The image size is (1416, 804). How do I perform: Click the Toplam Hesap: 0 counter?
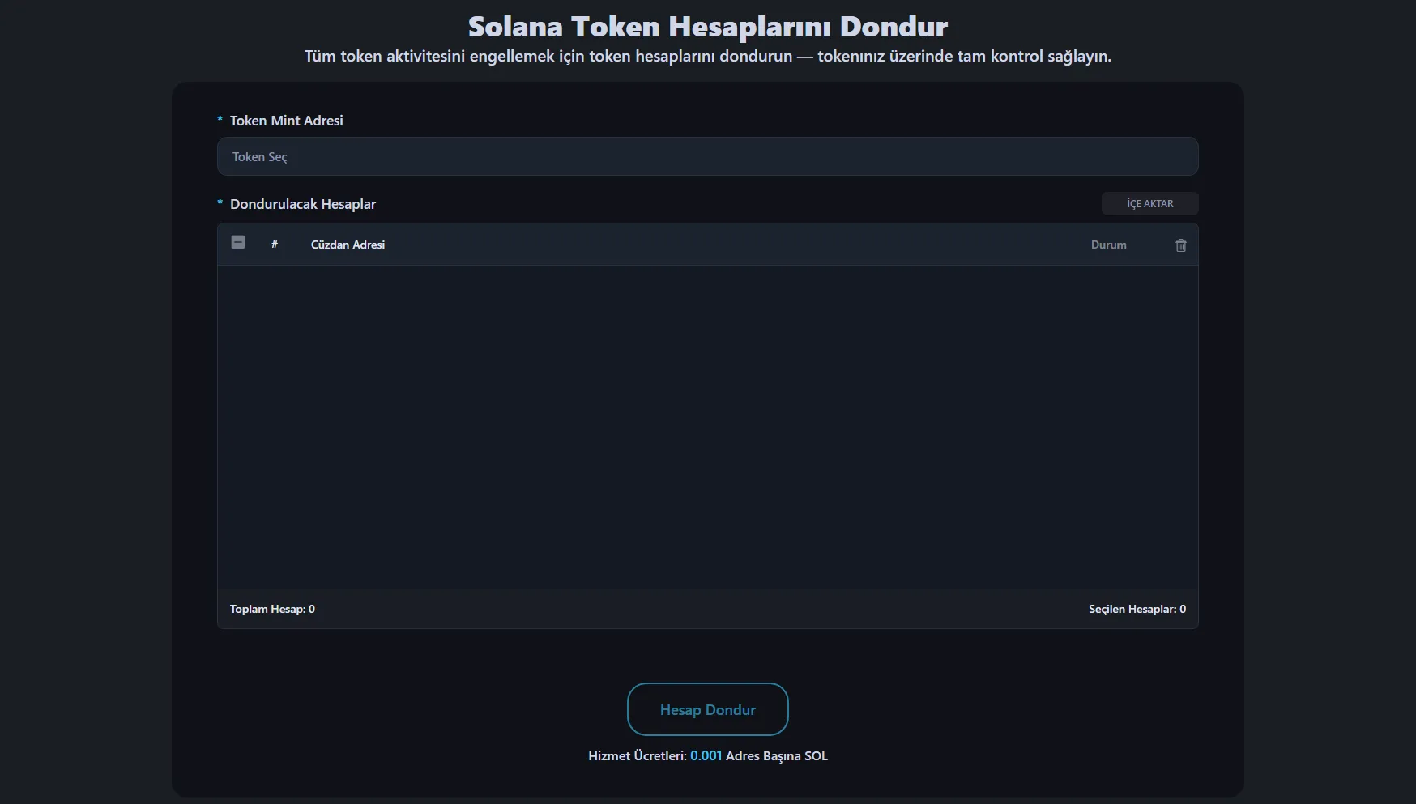[272, 609]
